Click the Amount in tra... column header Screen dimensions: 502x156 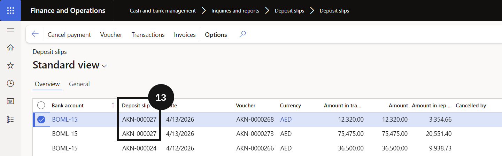(343, 105)
